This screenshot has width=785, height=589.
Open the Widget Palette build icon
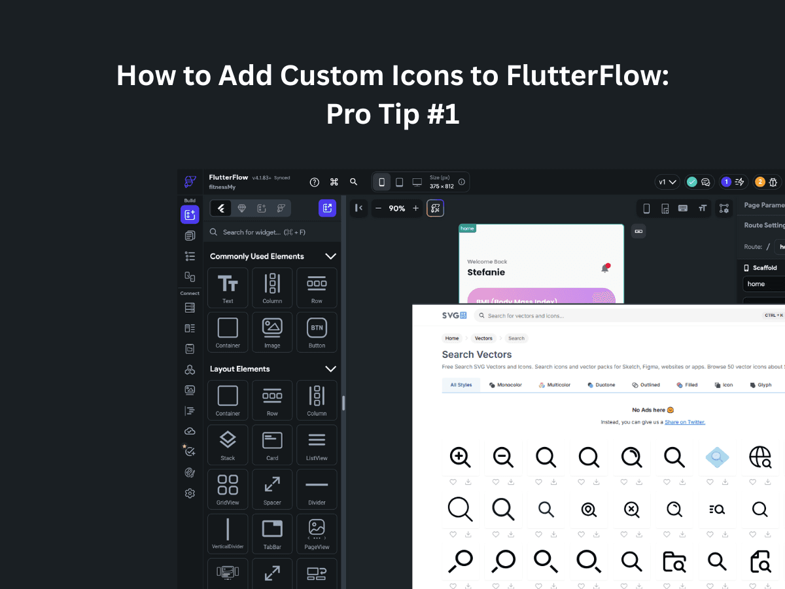click(190, 214)
